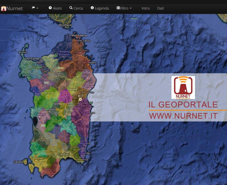The width and height of the screenshot is (227, 185).
Task: Click the Aiuto help menu item
Action: (x=55, y=8)
